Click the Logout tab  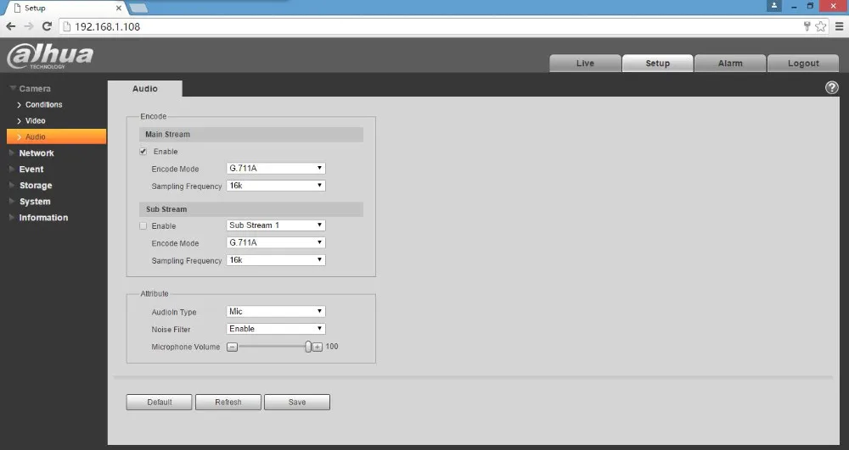(803, 64)
